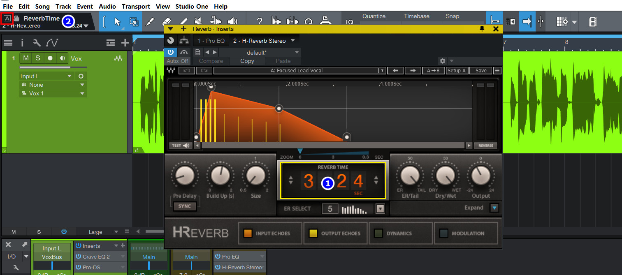Toggle monitor on the Vox track
The image size is (622, 275).
(x=62, y=58)
